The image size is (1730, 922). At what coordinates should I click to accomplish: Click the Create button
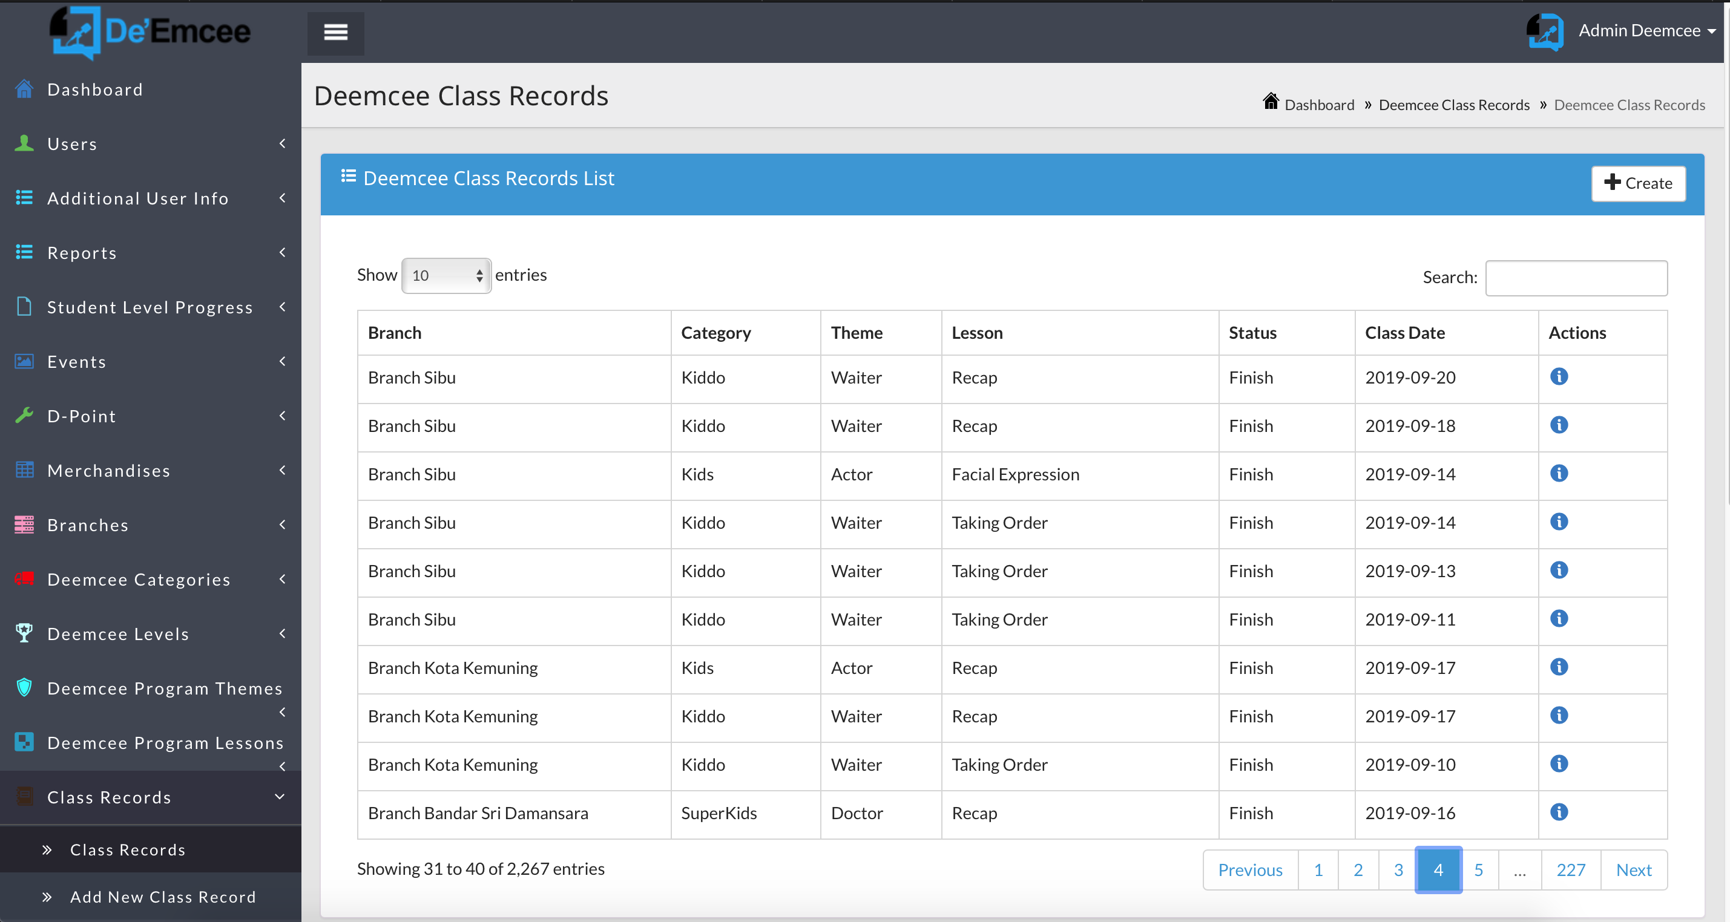tap(1637, 183)
